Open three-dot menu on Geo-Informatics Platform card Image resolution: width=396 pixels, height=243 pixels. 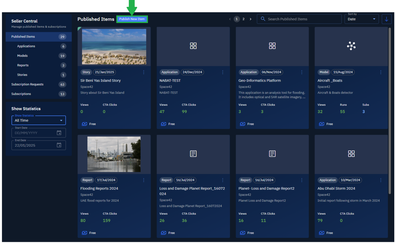pos(302,72)
